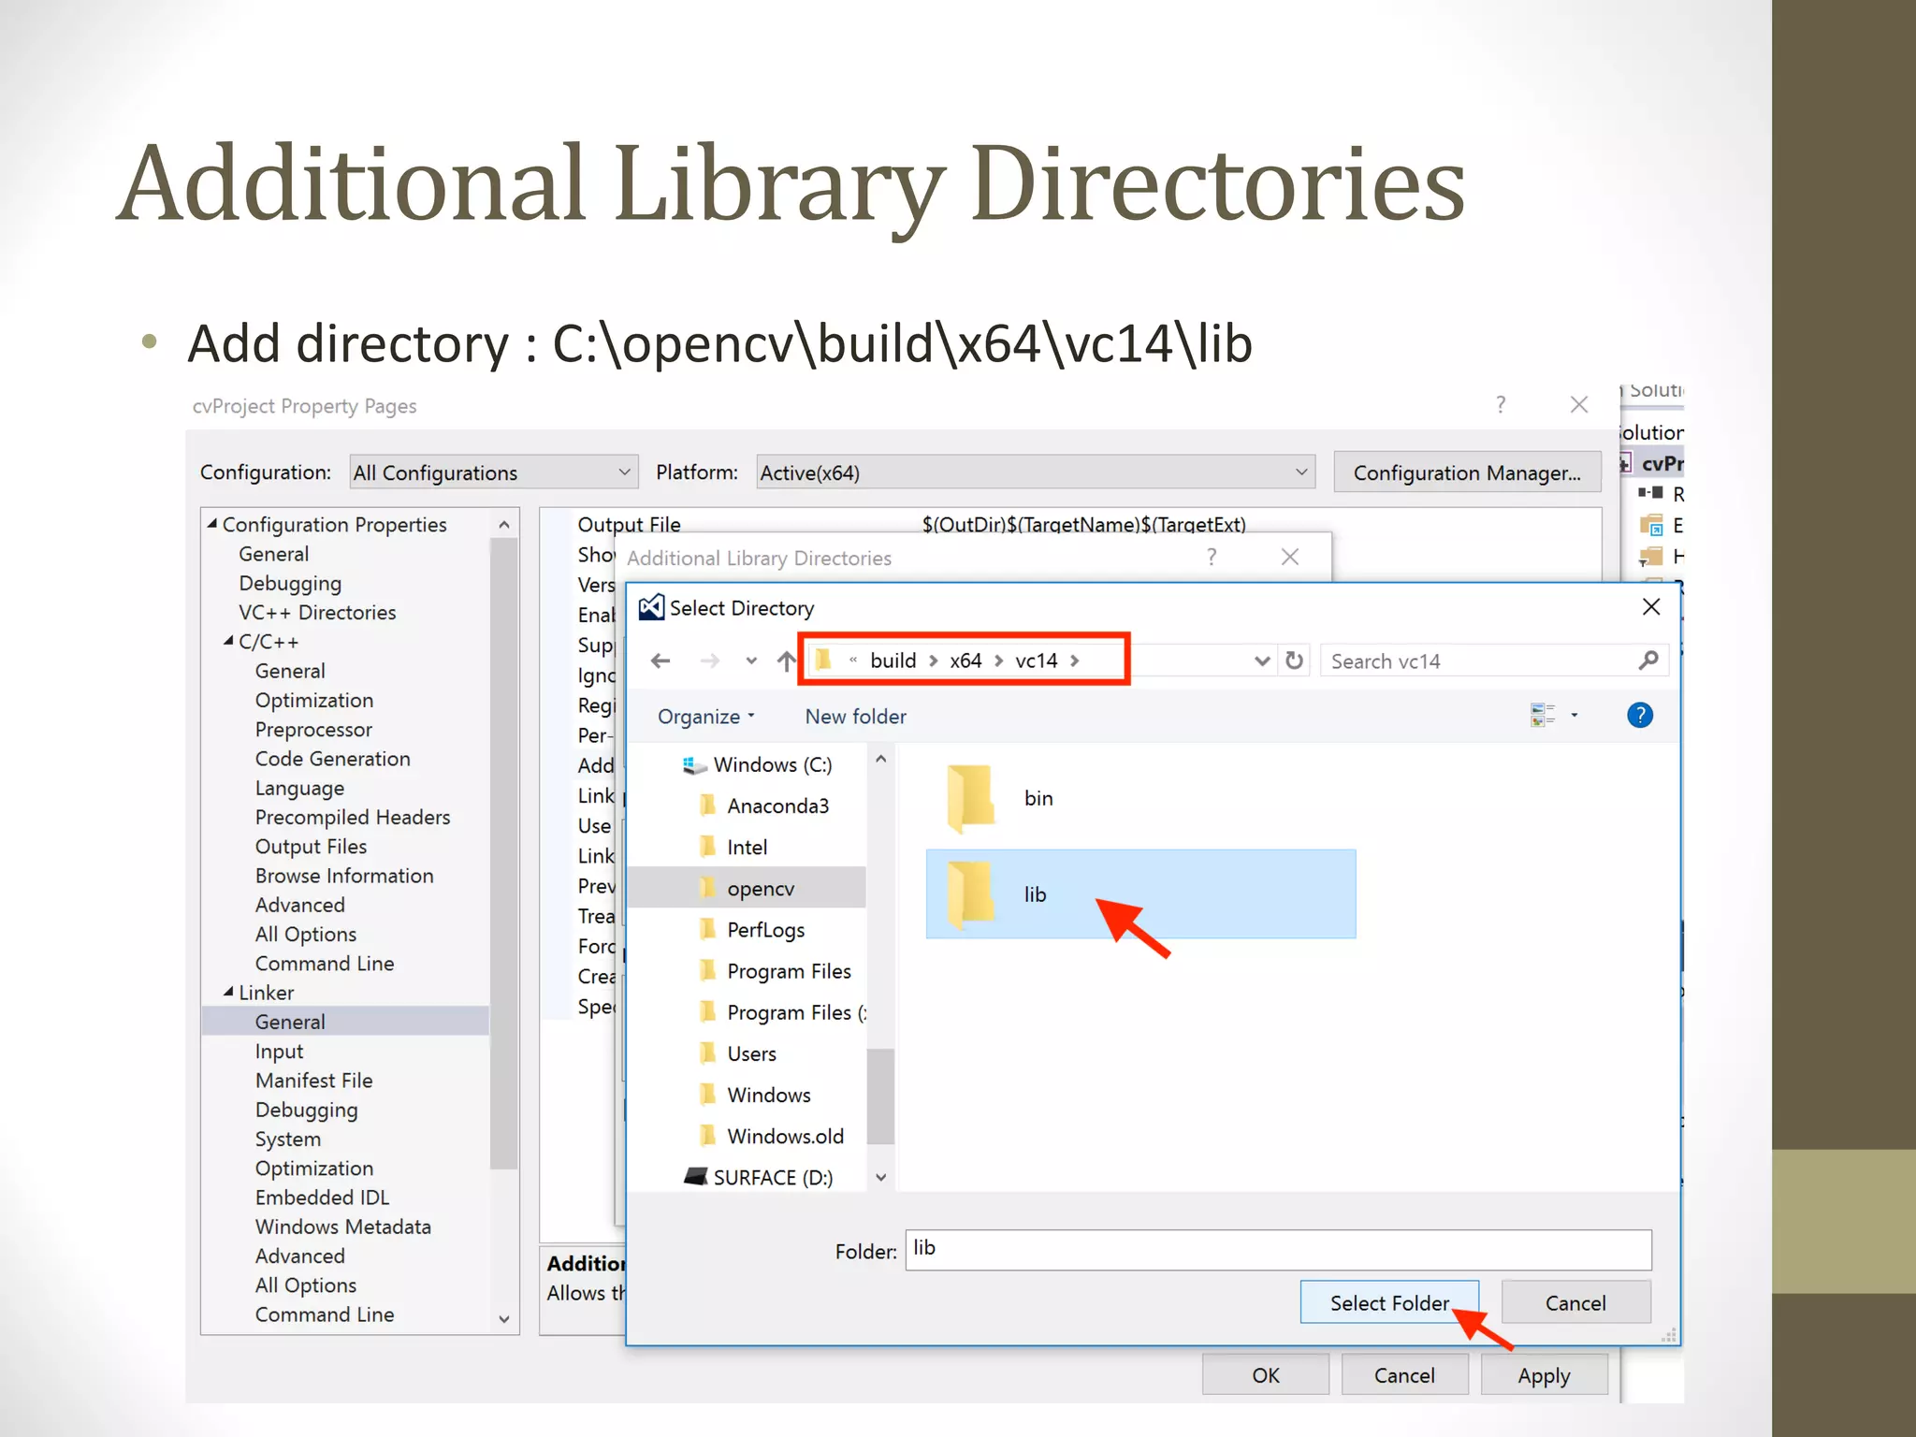This screenshot has height=1437, width=1916.
Task: Select the opencv folder in the navigation tree
Action: (760, 889)
